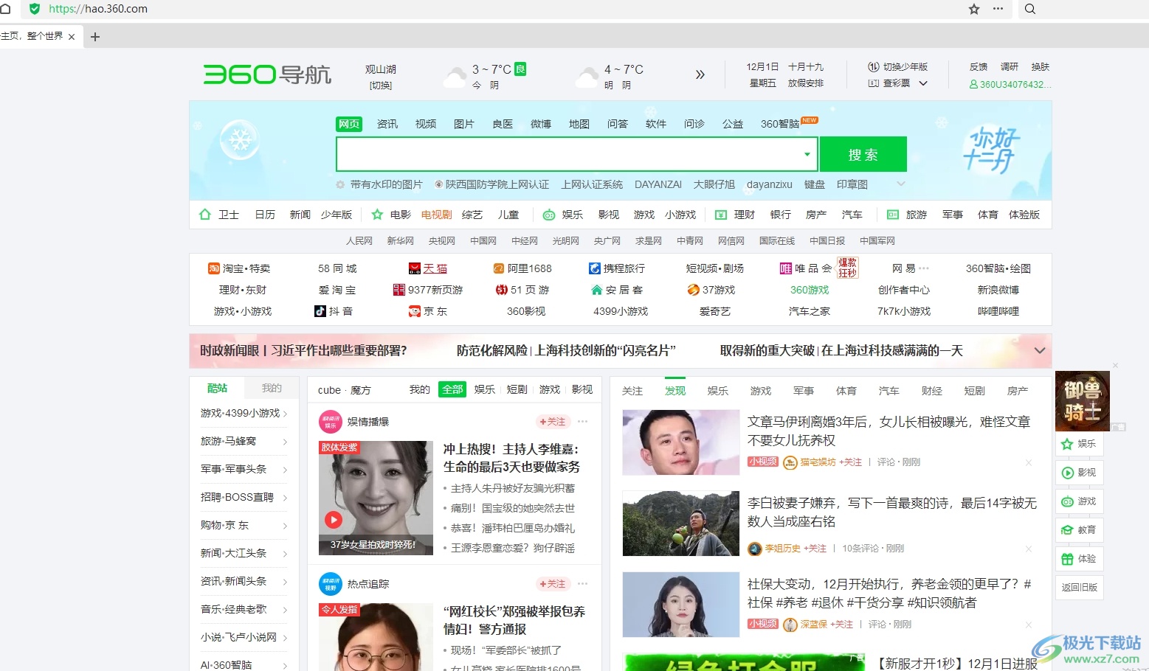Click the sidebar 游戏 gamepad shortcut

click(x=1080, y=501)
